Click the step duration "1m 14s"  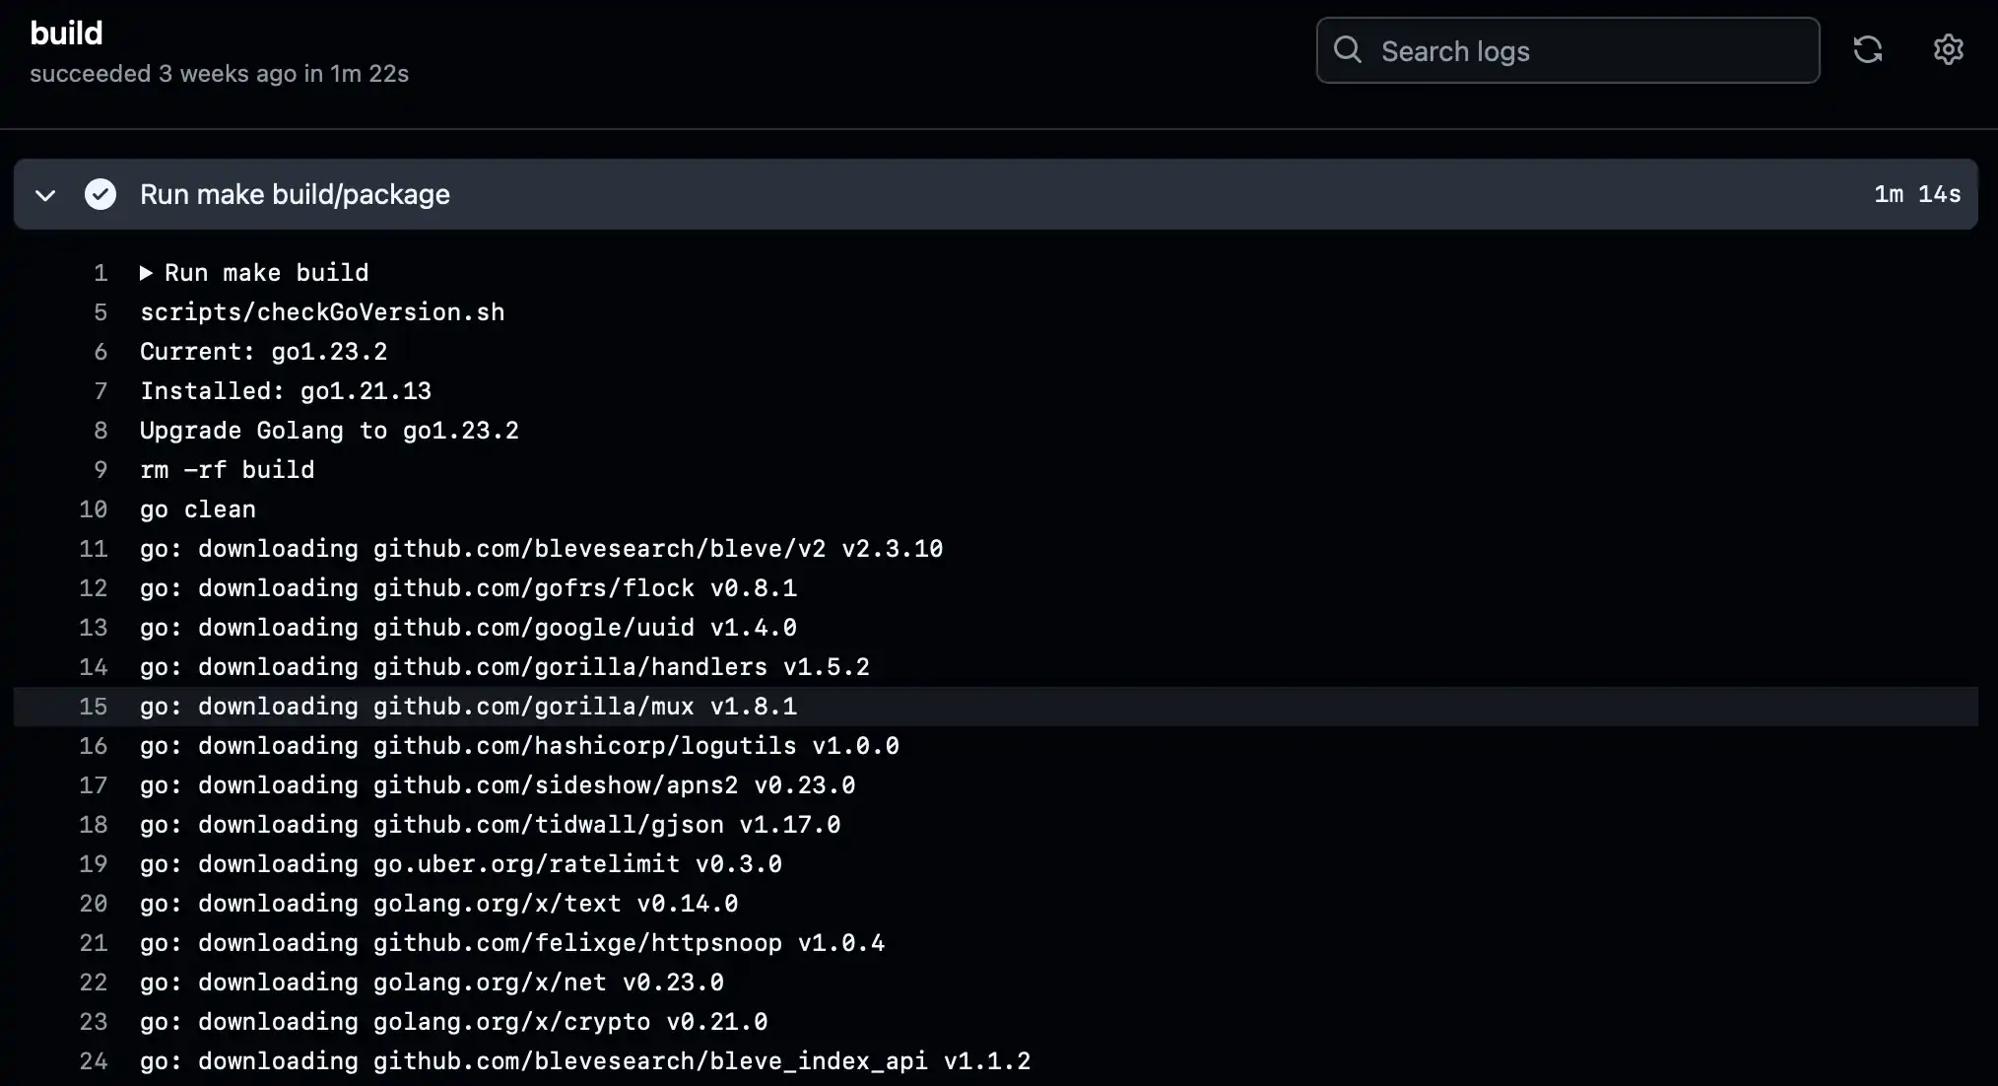click(1916, 194)
